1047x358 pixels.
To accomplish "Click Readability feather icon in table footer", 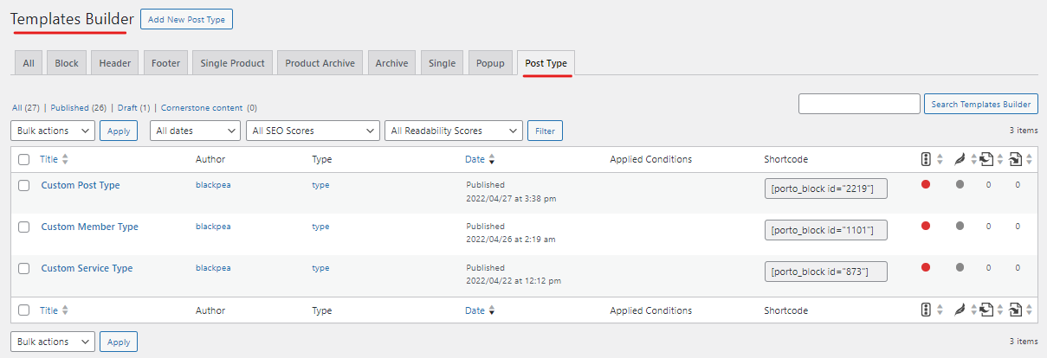I will [x=959, y=310].
